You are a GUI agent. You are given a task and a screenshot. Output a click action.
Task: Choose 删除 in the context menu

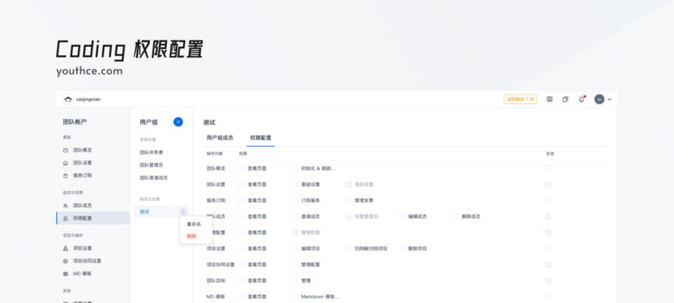click(191, 236)
